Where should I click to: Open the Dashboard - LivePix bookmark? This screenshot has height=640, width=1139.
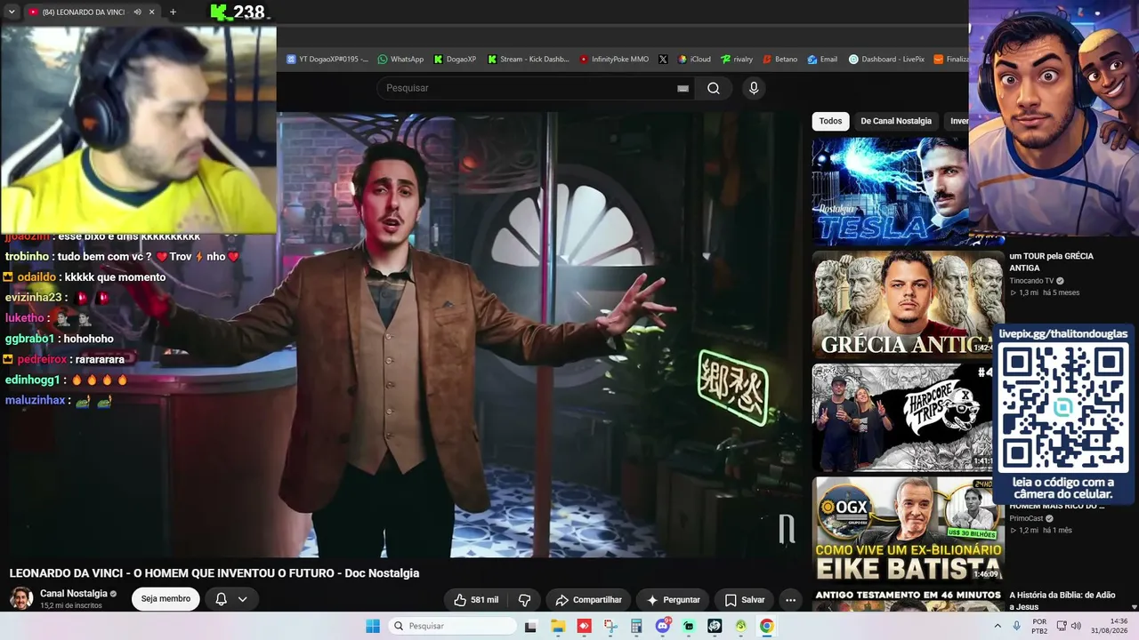pos(886,60)
